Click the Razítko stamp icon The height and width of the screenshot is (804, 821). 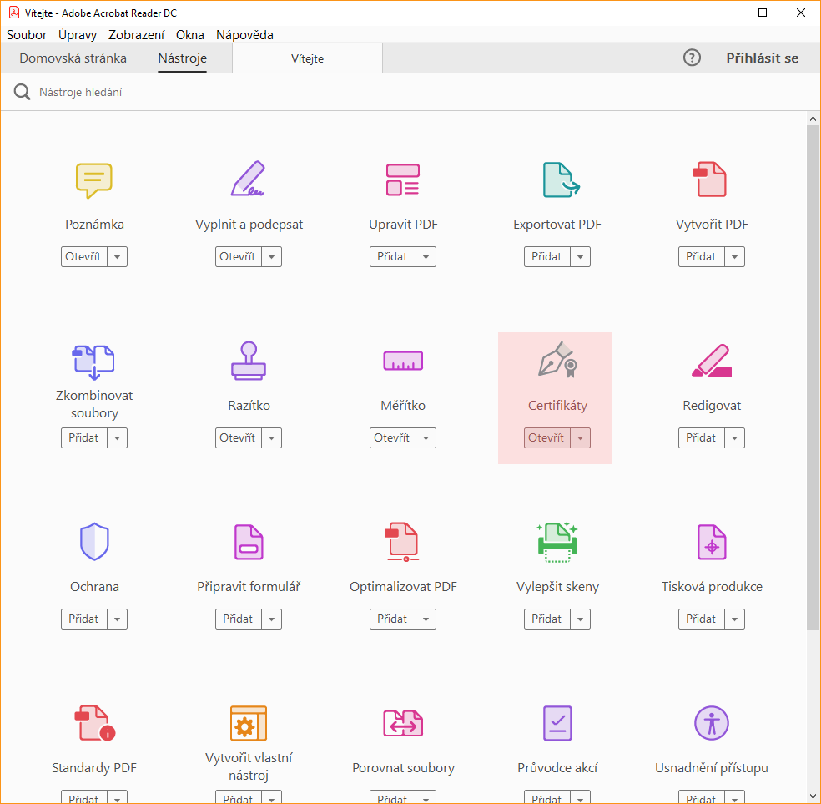pos(249,361)
